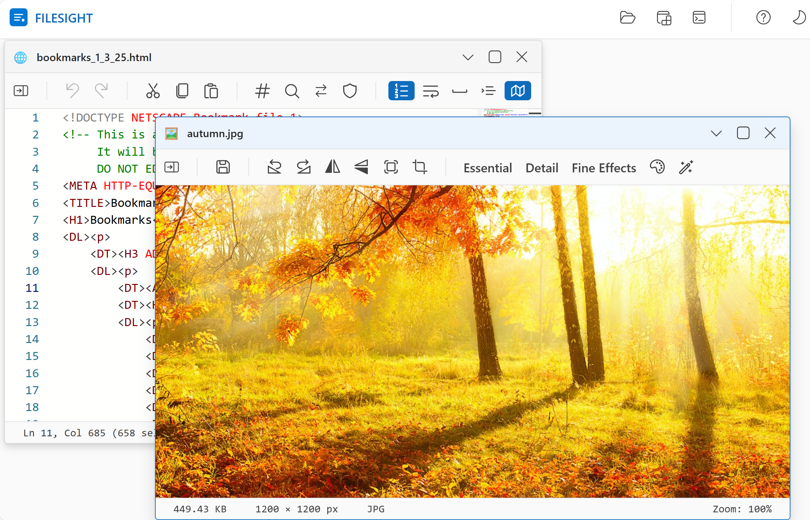This screenshot has height=520, width=810.
Task: Click the crop tool icon
Action: click(x=420, y=167)
